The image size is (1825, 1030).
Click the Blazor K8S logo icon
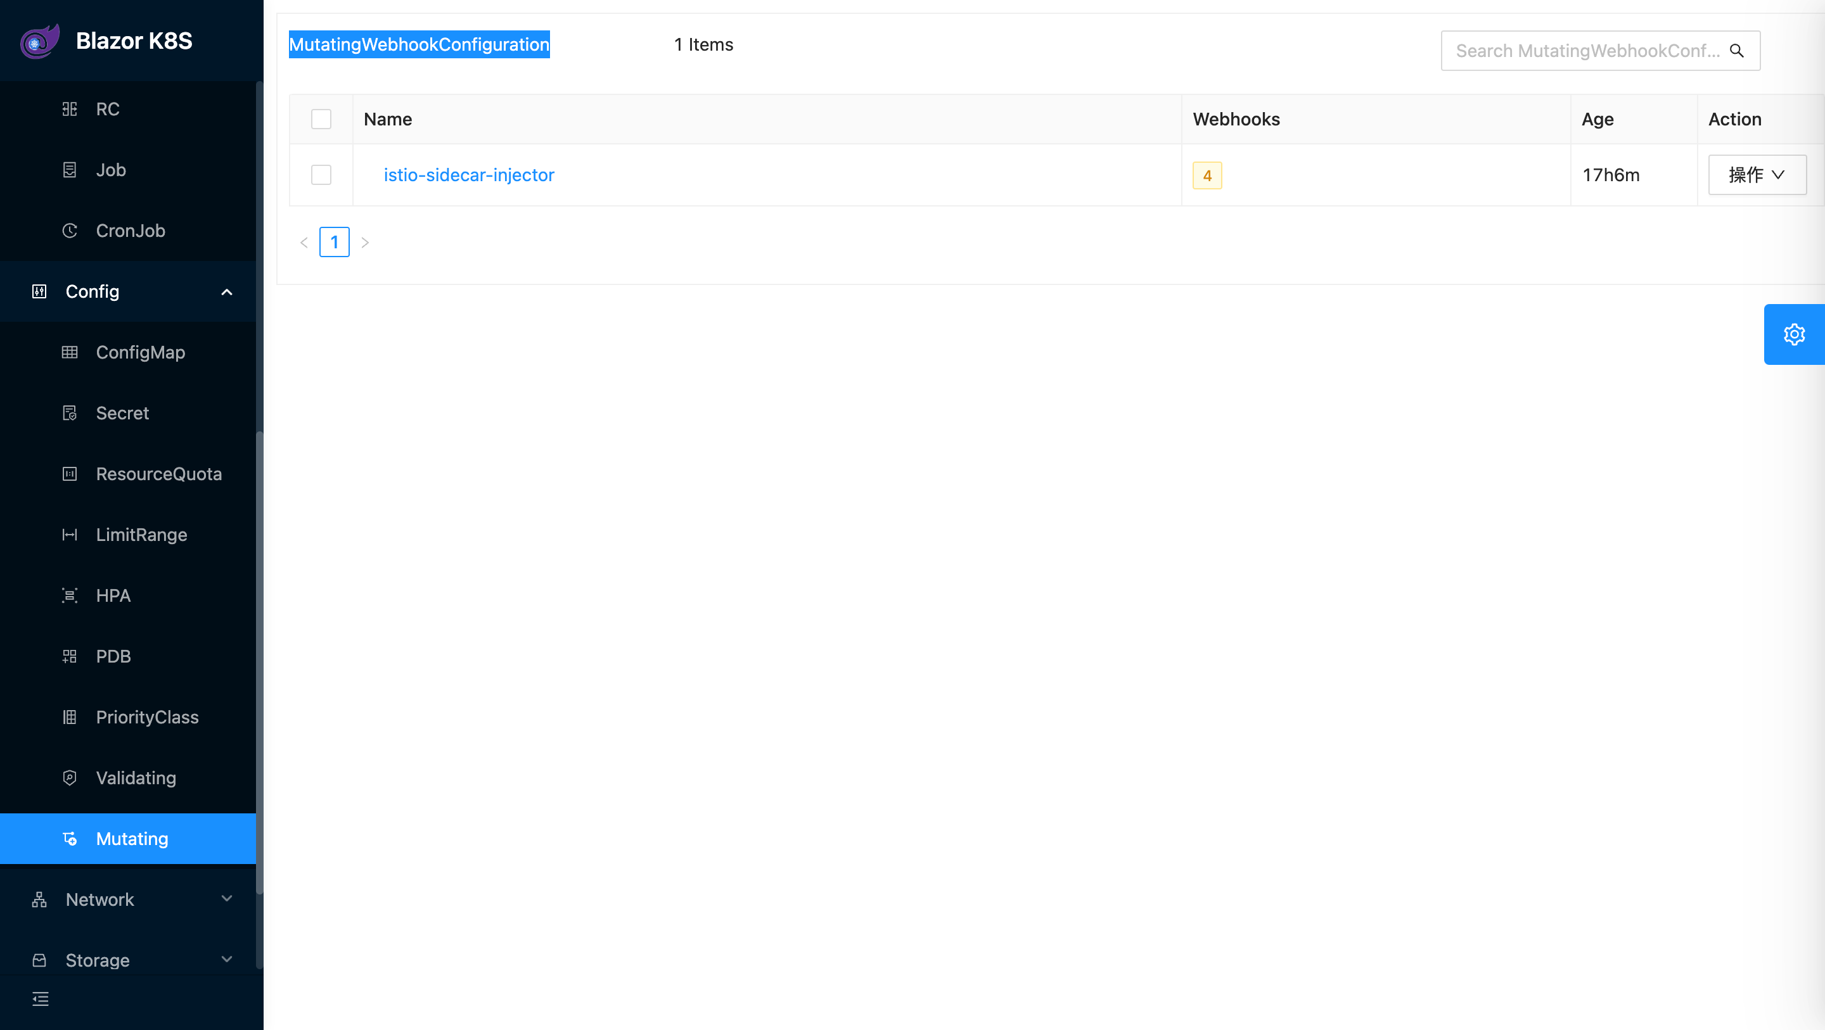pyautogui.click(x=40, y=41)
